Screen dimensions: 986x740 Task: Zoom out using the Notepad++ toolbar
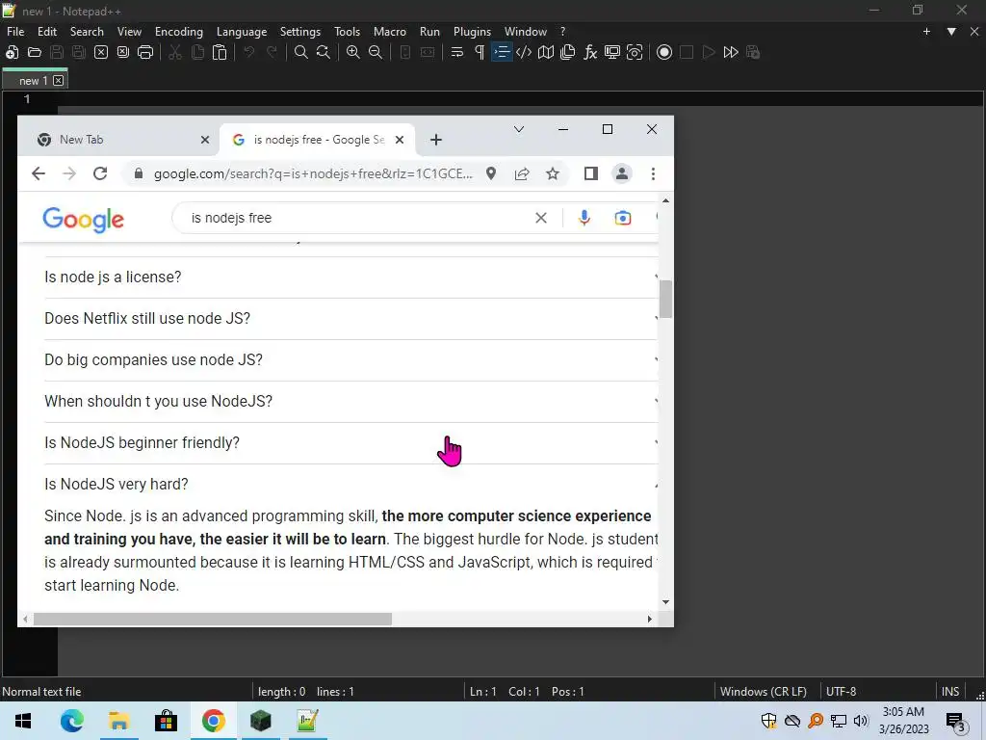coord(376,52)
